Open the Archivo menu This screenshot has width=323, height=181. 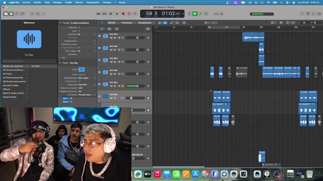tap(26, 2)
